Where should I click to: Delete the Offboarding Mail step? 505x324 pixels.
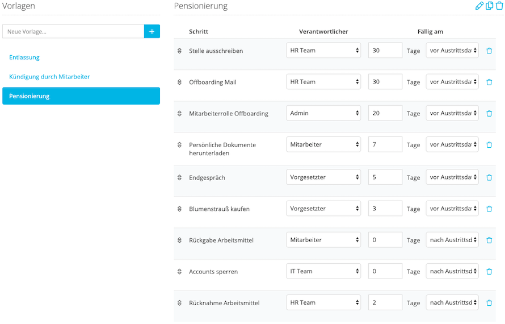(489, 82)
